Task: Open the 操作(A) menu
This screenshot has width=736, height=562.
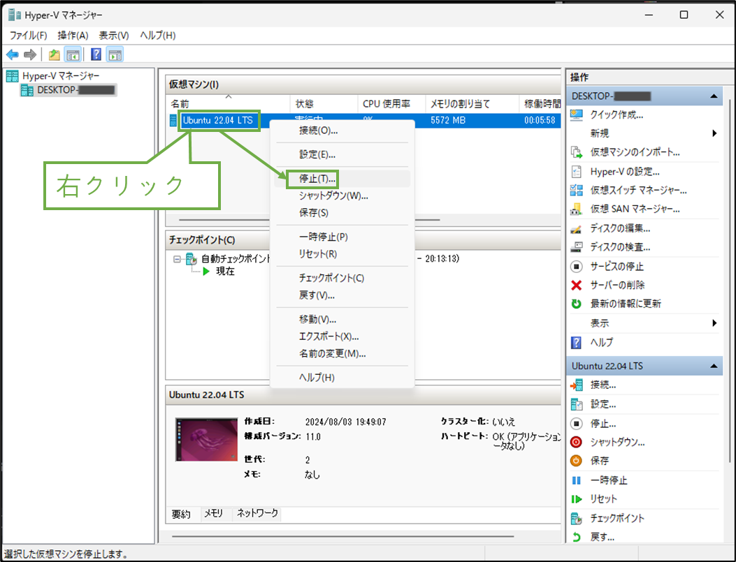Action: (x=73, y=35)
